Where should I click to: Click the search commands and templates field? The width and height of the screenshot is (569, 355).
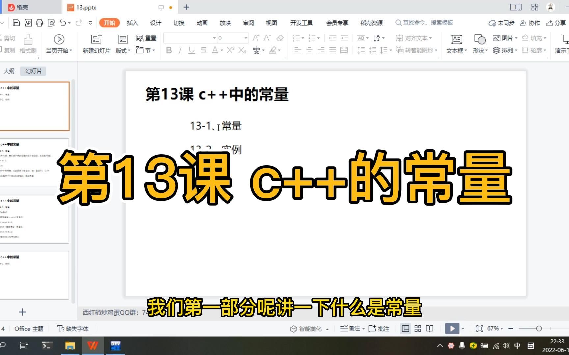(x=425, y=23)
